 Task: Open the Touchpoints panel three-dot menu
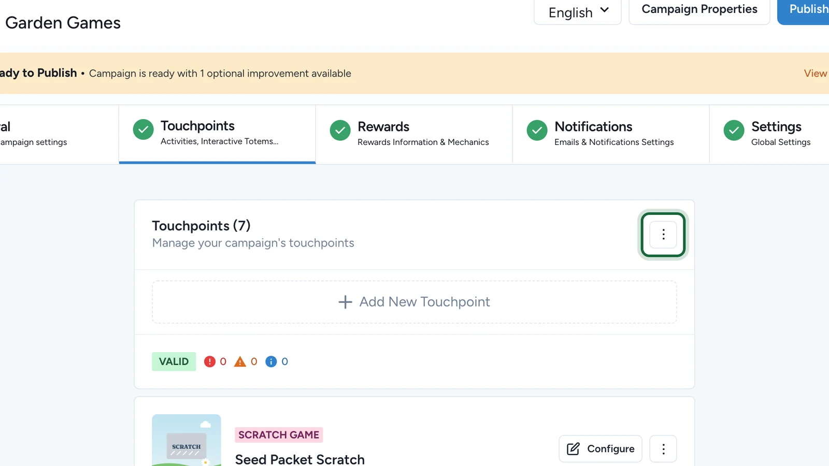663,235
